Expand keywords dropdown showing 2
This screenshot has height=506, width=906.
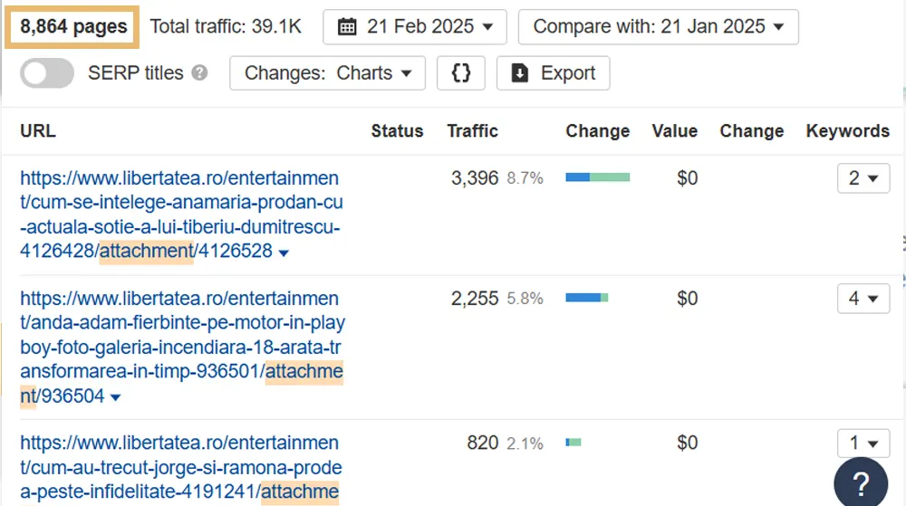(863, 178)
